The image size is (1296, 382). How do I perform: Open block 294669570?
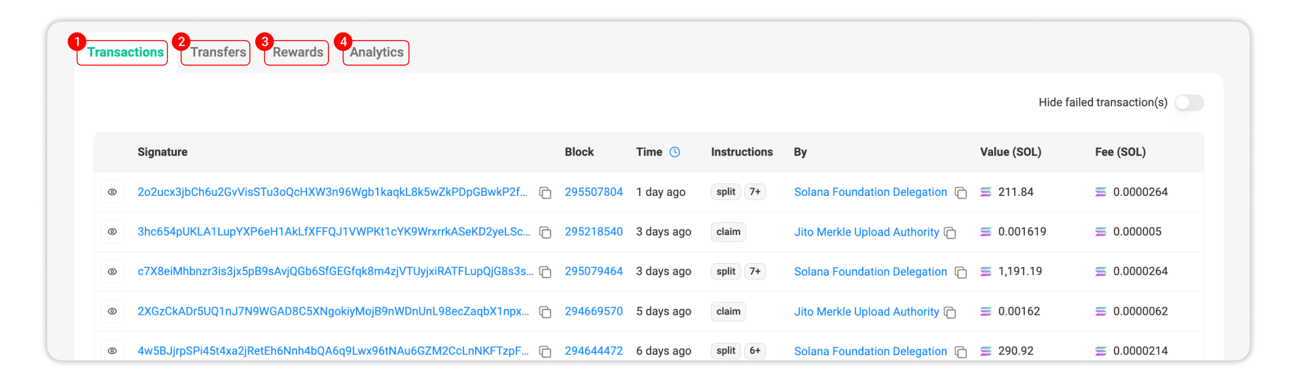coord(594,311)
